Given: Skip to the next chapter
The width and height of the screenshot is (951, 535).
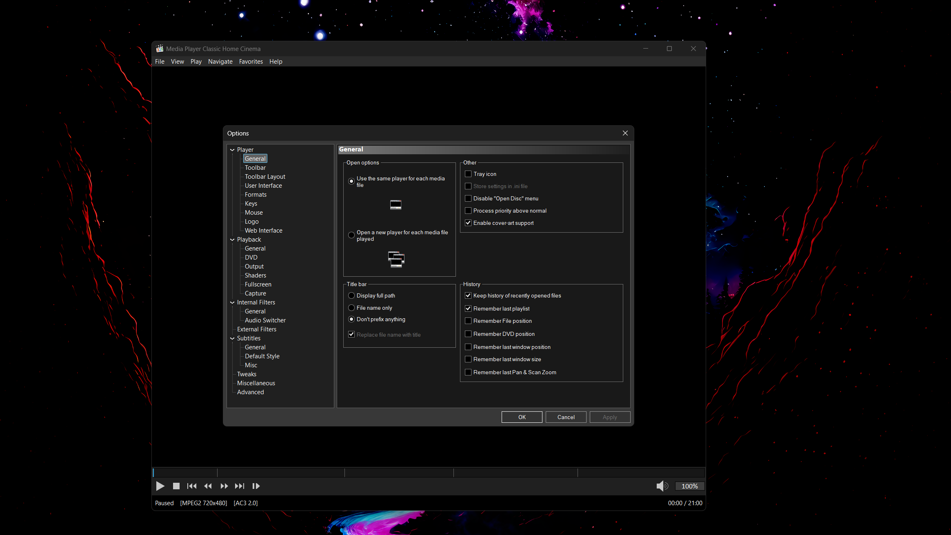Looking at the screenshot, I should point(240,486).
